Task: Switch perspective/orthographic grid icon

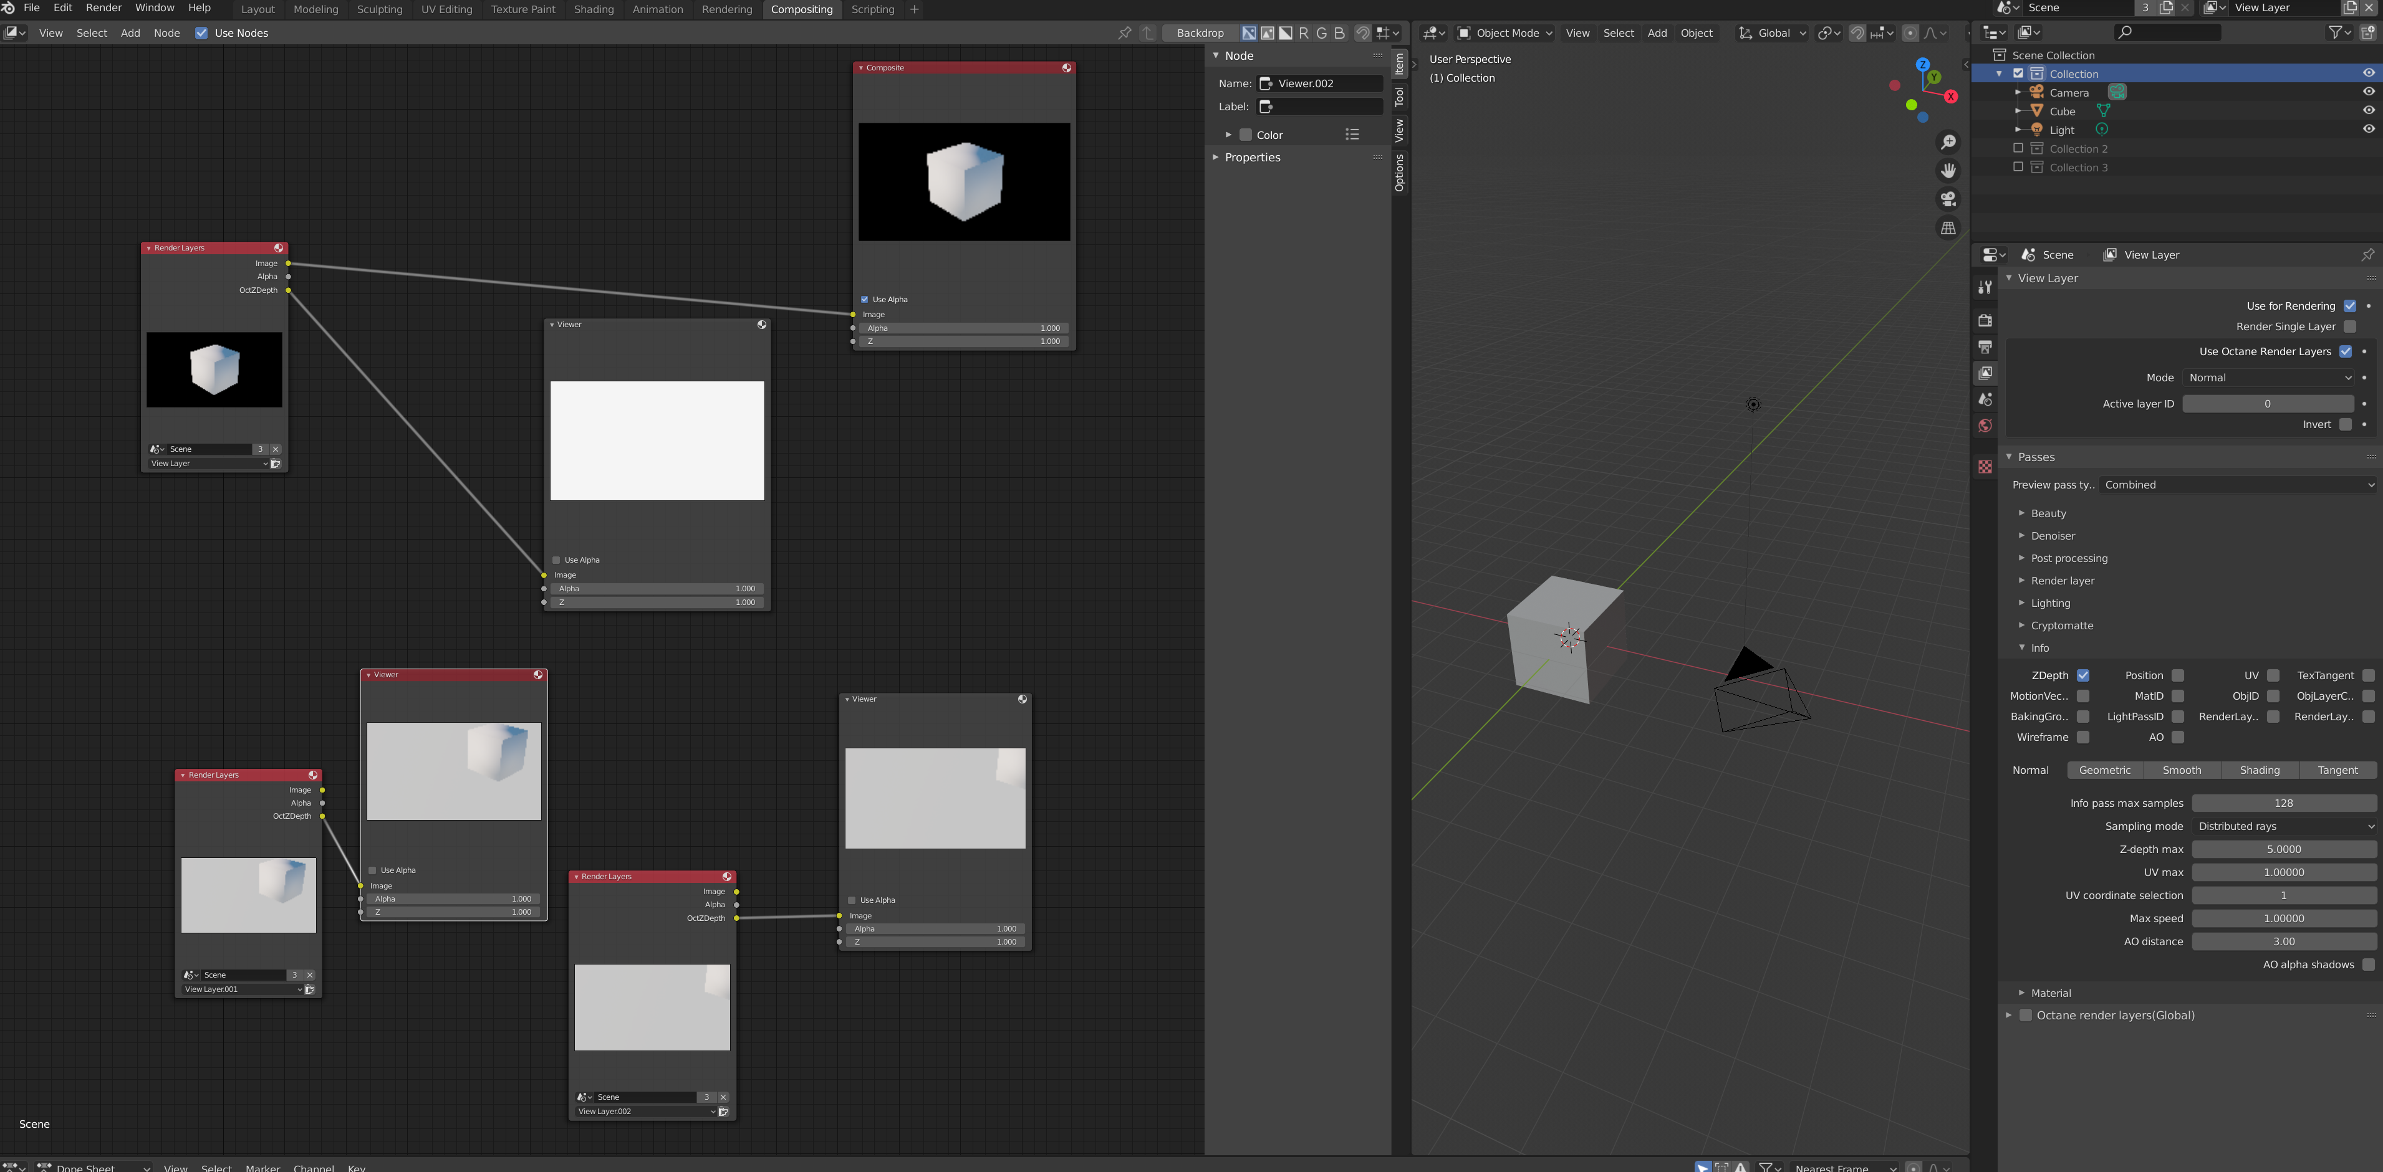Action: (1948, 228)
